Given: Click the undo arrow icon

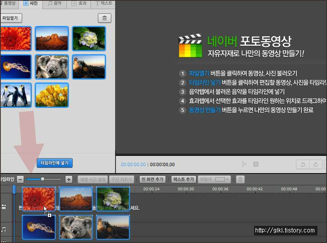Looking at the screenshot, I should tap(302, 165).
